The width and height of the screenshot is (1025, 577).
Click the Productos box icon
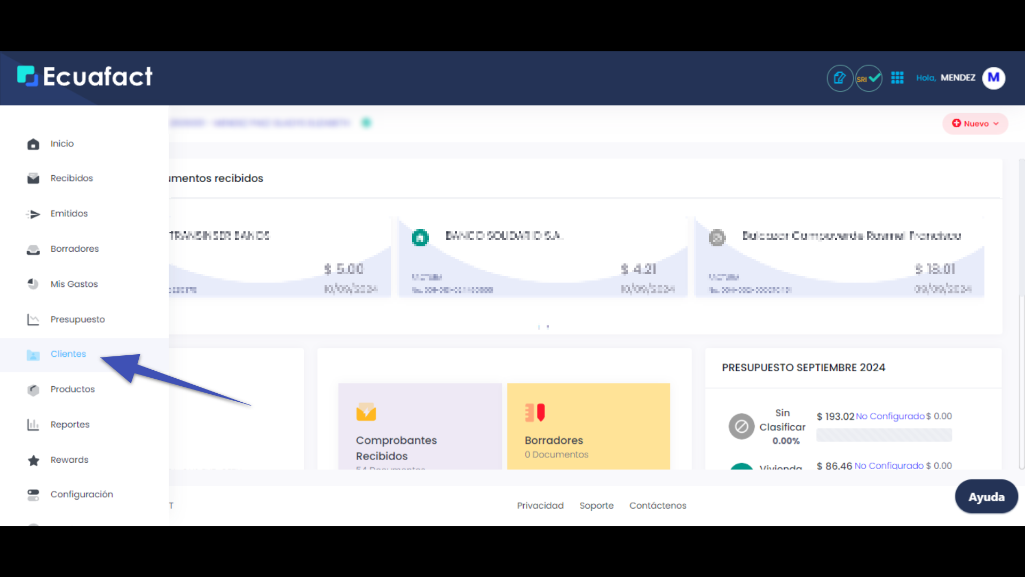33,390
